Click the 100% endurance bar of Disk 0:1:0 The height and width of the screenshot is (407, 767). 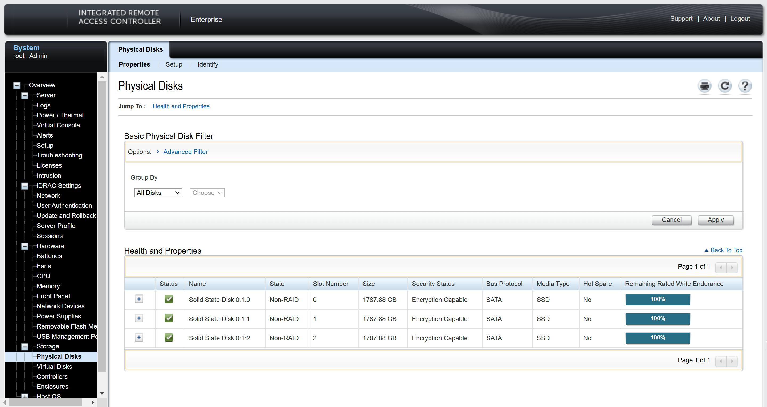658,299
